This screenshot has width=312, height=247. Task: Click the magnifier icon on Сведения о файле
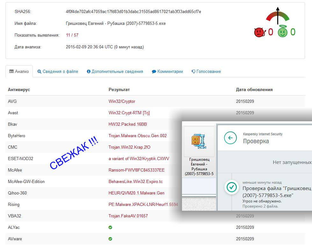tap(40, 72)
